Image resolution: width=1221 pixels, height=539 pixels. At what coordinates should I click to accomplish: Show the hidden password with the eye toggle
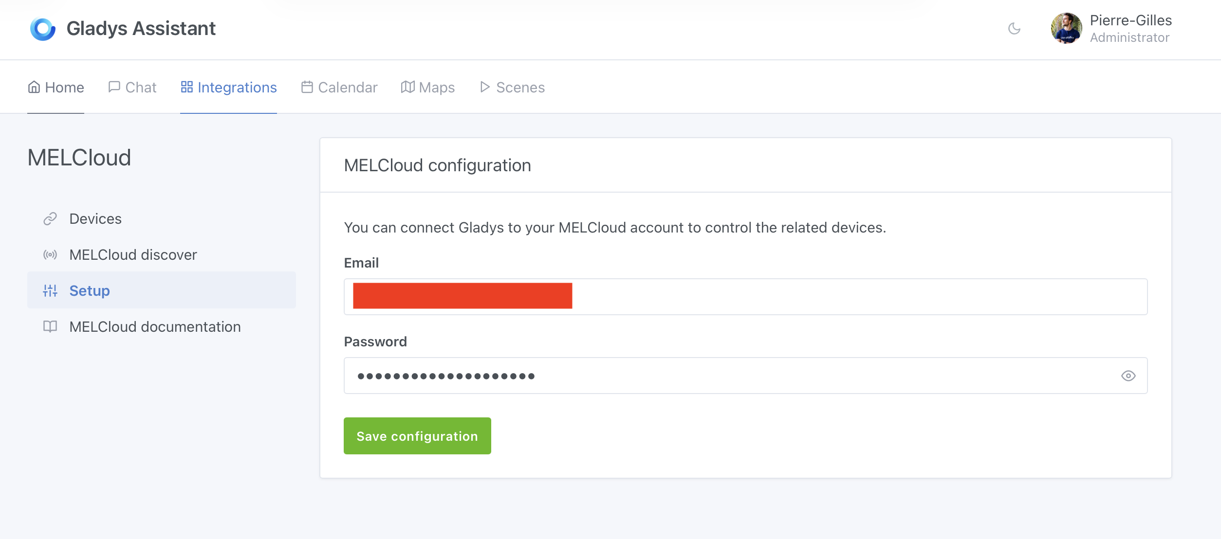click(x=1128, y=376)
